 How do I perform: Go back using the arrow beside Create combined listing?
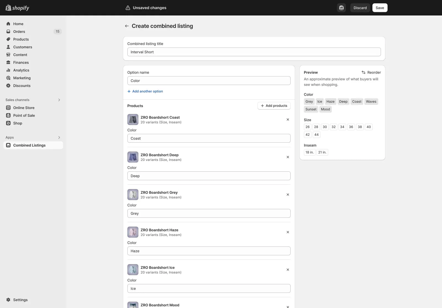coord(127,26)
